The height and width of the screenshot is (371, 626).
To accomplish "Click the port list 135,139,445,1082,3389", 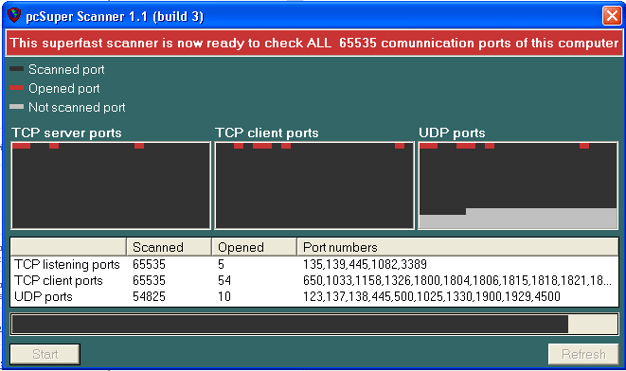I will (365, 264).
